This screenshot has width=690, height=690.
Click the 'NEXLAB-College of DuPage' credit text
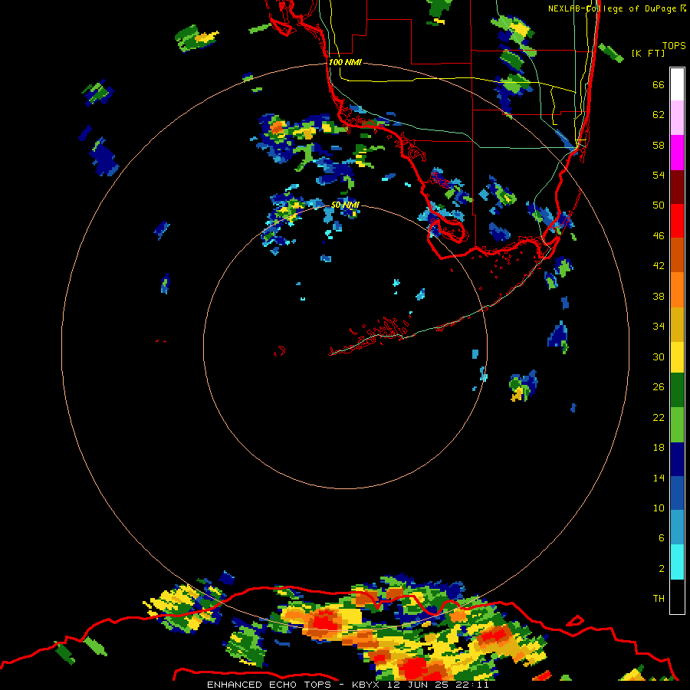click(612, 8)
